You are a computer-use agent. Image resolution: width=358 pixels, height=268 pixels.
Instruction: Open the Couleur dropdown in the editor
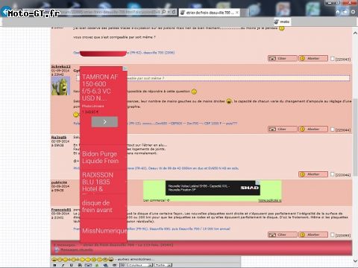tap(140, 265)
